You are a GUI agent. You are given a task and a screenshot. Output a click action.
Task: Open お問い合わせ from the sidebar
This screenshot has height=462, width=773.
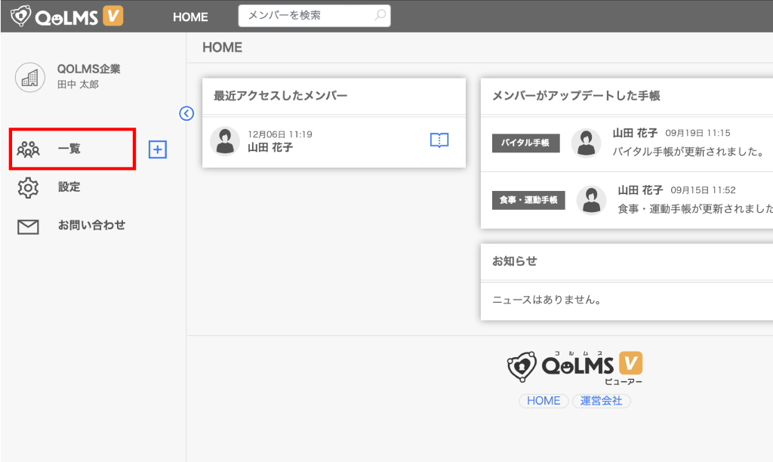[91, 225]
